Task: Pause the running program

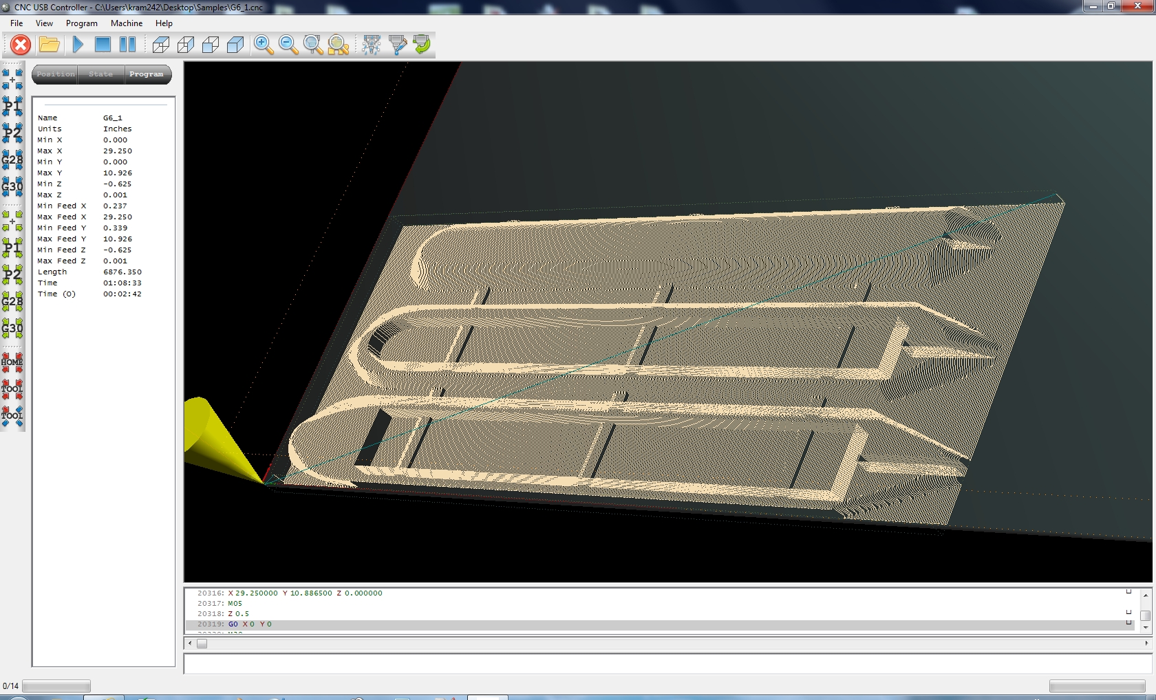Action: click(x=127, y=45)
